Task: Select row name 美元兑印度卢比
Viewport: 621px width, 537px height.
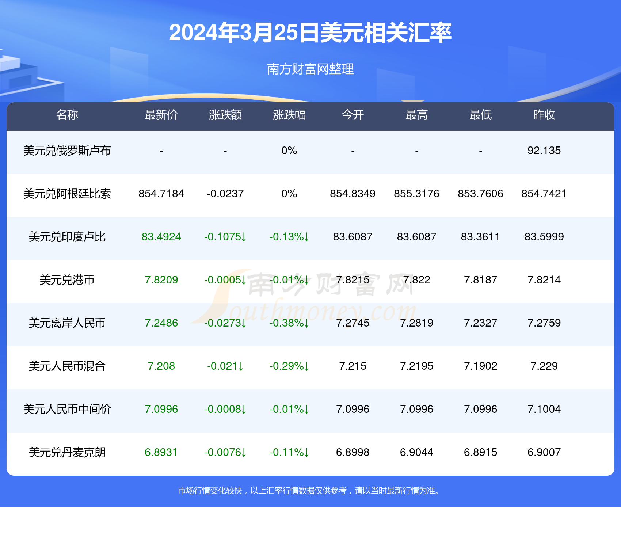Action: coord(67,237)
